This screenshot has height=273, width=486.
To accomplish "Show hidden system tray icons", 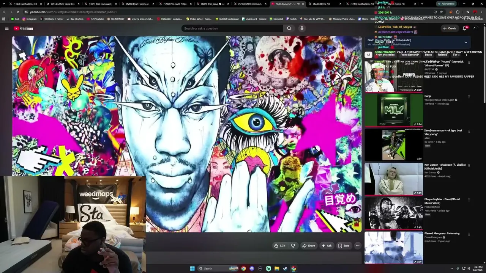I will (451, 268).
